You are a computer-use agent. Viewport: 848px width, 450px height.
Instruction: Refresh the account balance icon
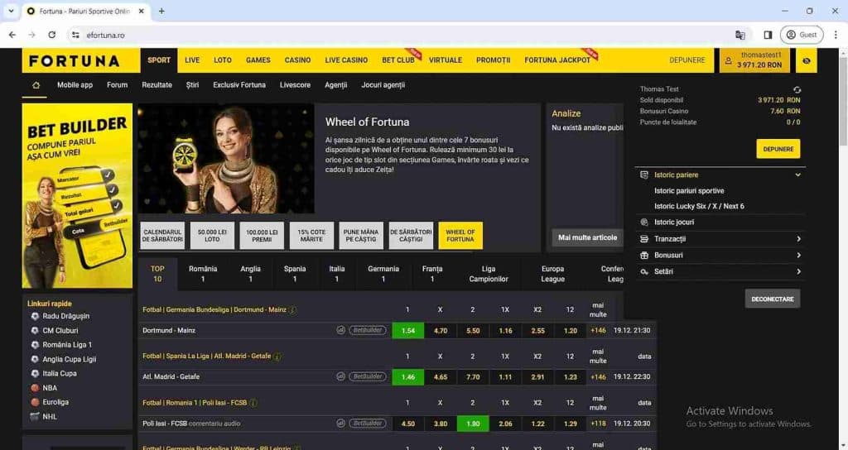point(797,89)
